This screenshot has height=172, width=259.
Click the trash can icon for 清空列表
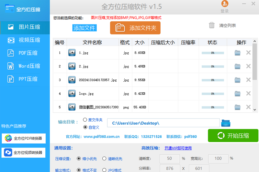[x=212, y=25]
